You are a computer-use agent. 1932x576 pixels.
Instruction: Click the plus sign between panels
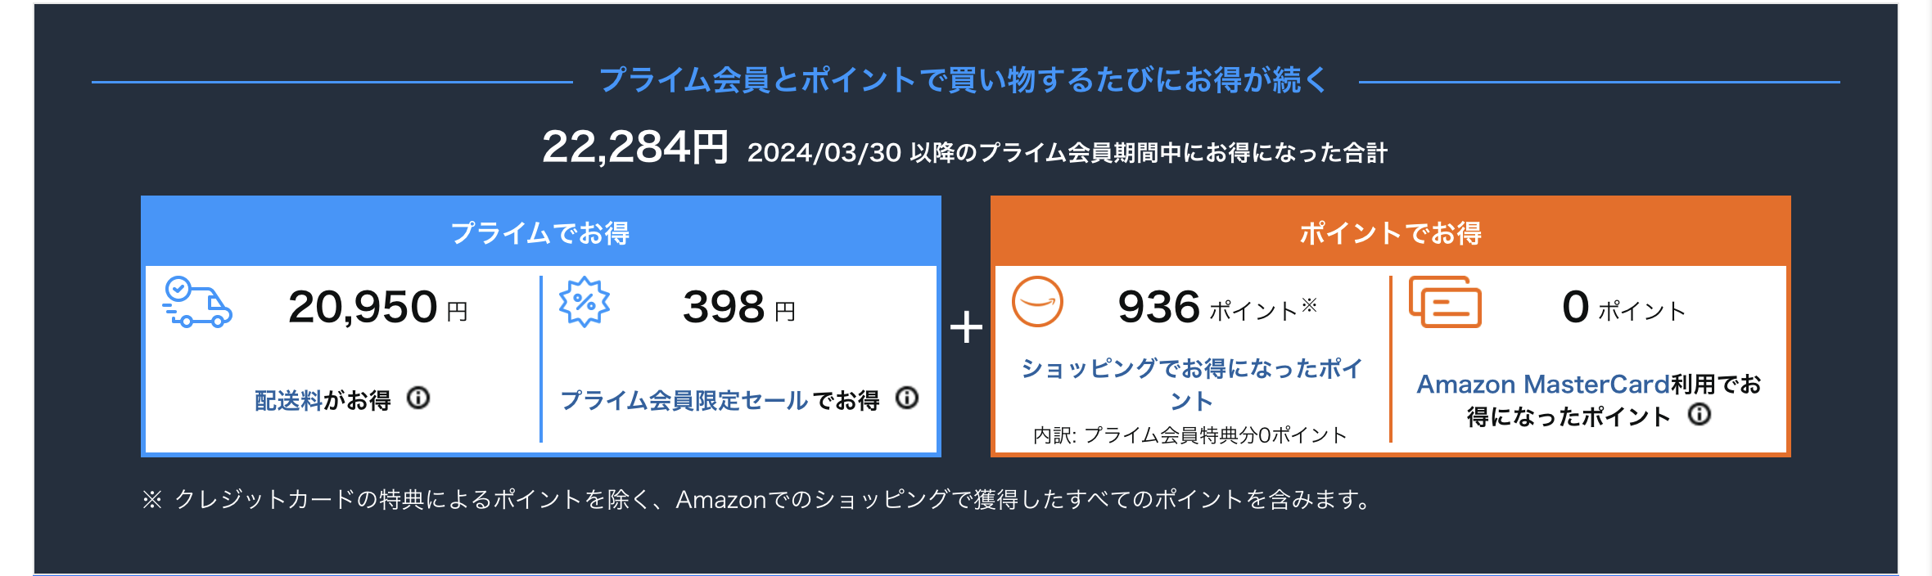(966, 327)
